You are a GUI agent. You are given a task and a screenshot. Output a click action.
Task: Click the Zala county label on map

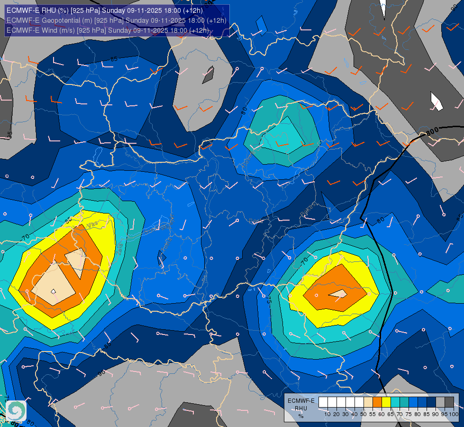click(120, 249)
